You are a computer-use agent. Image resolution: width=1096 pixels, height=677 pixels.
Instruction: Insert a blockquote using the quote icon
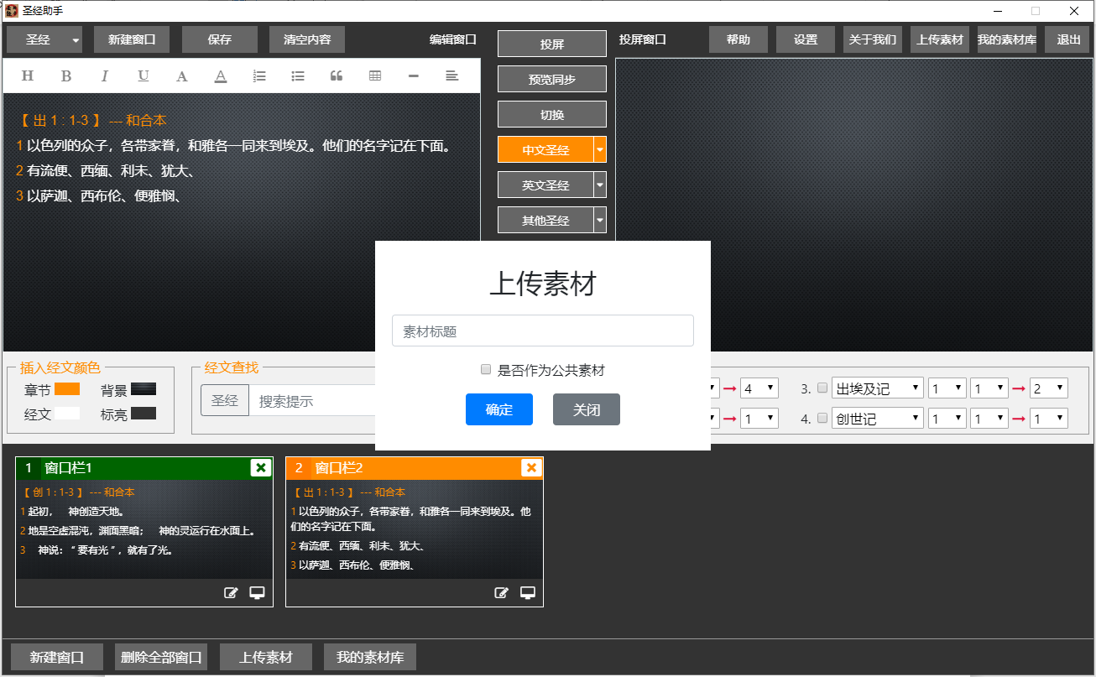pos(337,76)
